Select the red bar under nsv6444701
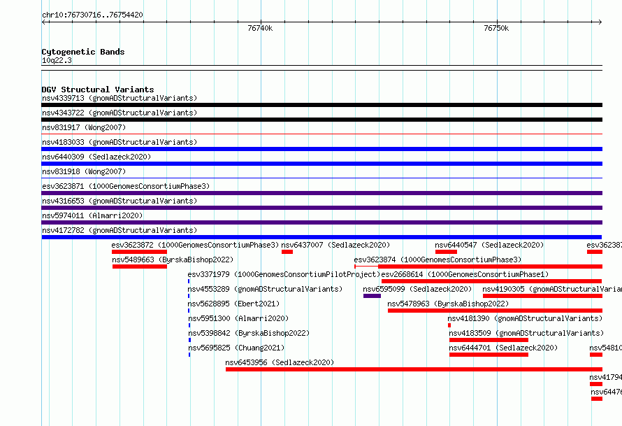This screenshot has height=426, width=622. coord(489,355)
